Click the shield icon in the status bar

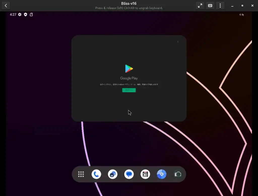click(25, 14)
